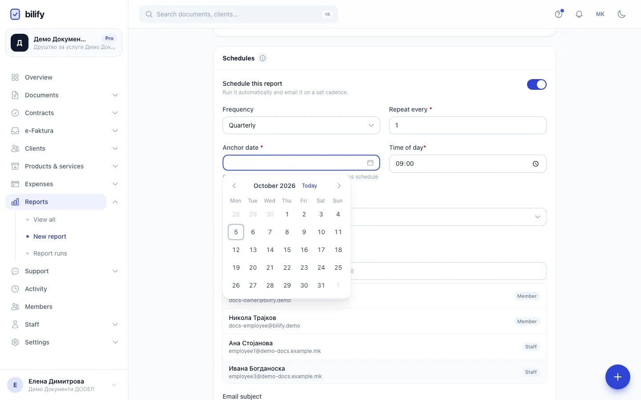Open the notifications bell

coord(579,14)
